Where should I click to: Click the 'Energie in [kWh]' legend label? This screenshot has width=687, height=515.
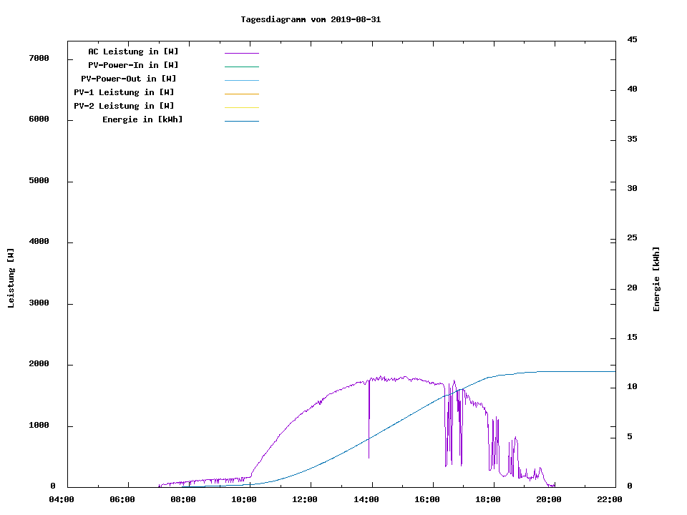[142, 119]
